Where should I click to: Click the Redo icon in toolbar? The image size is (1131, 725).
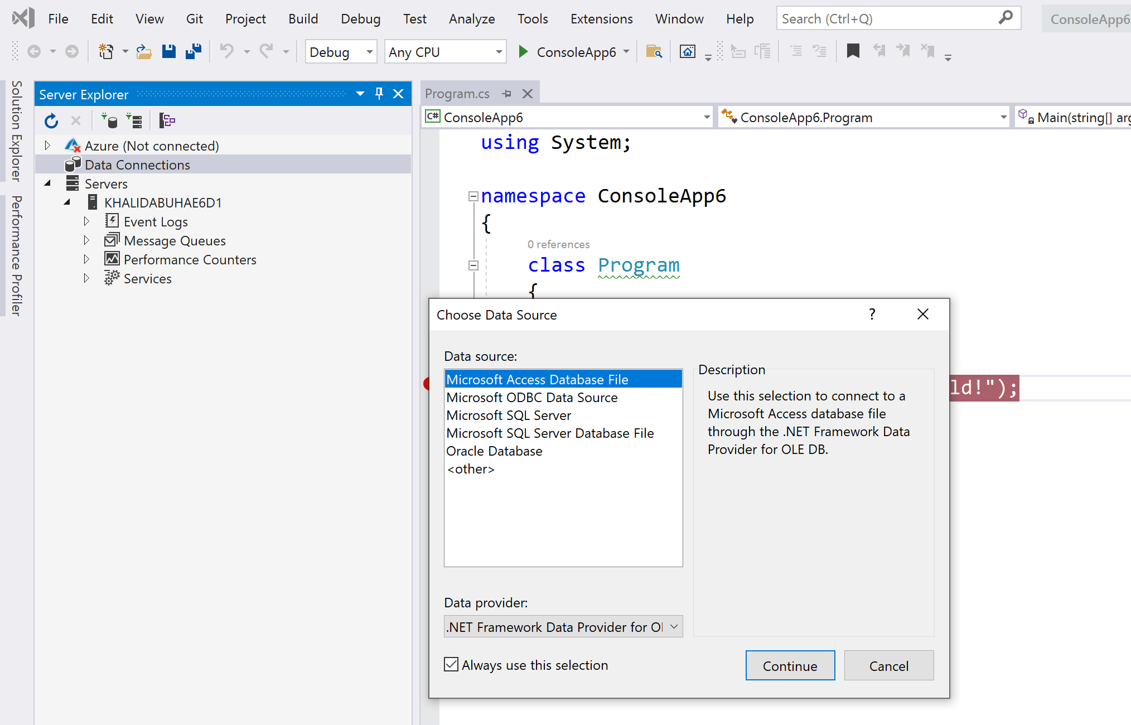[265, 52]
